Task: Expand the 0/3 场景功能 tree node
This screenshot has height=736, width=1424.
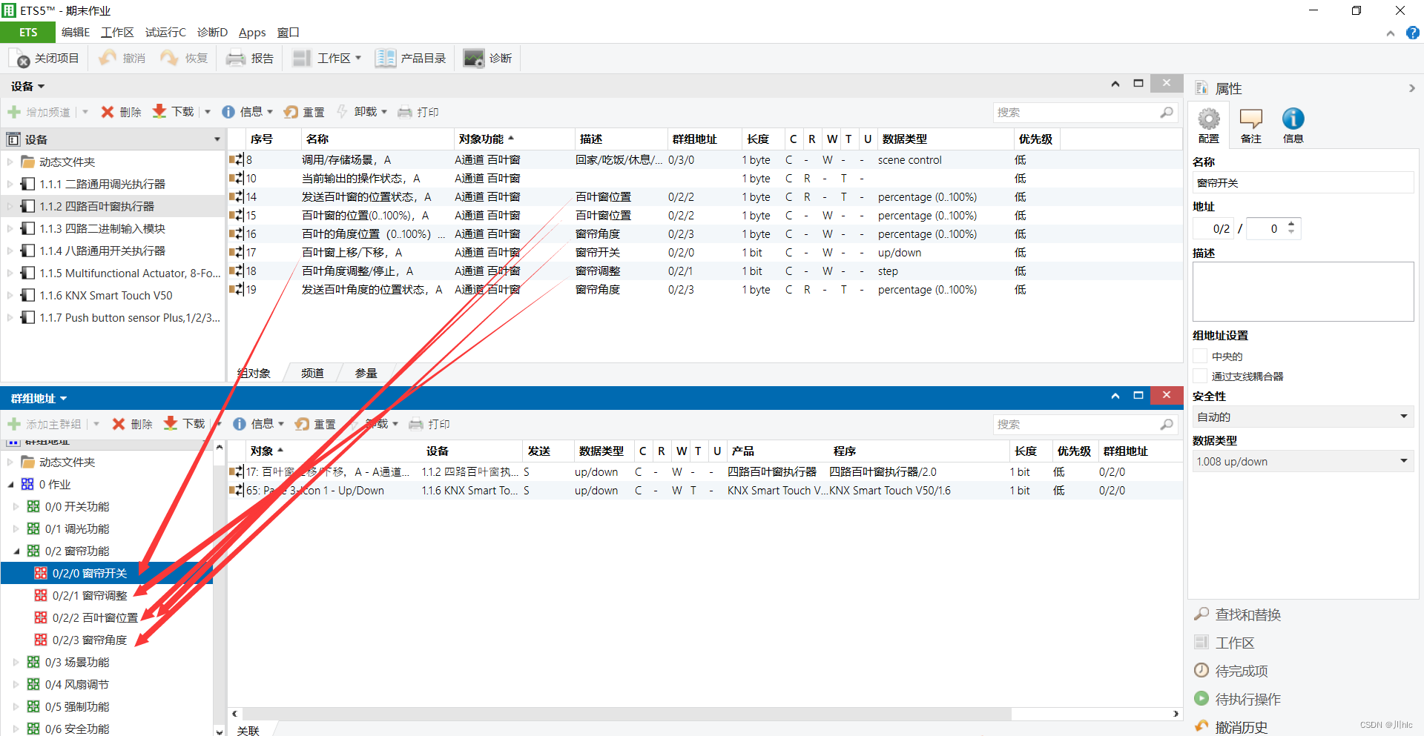Action: (16, 663)
